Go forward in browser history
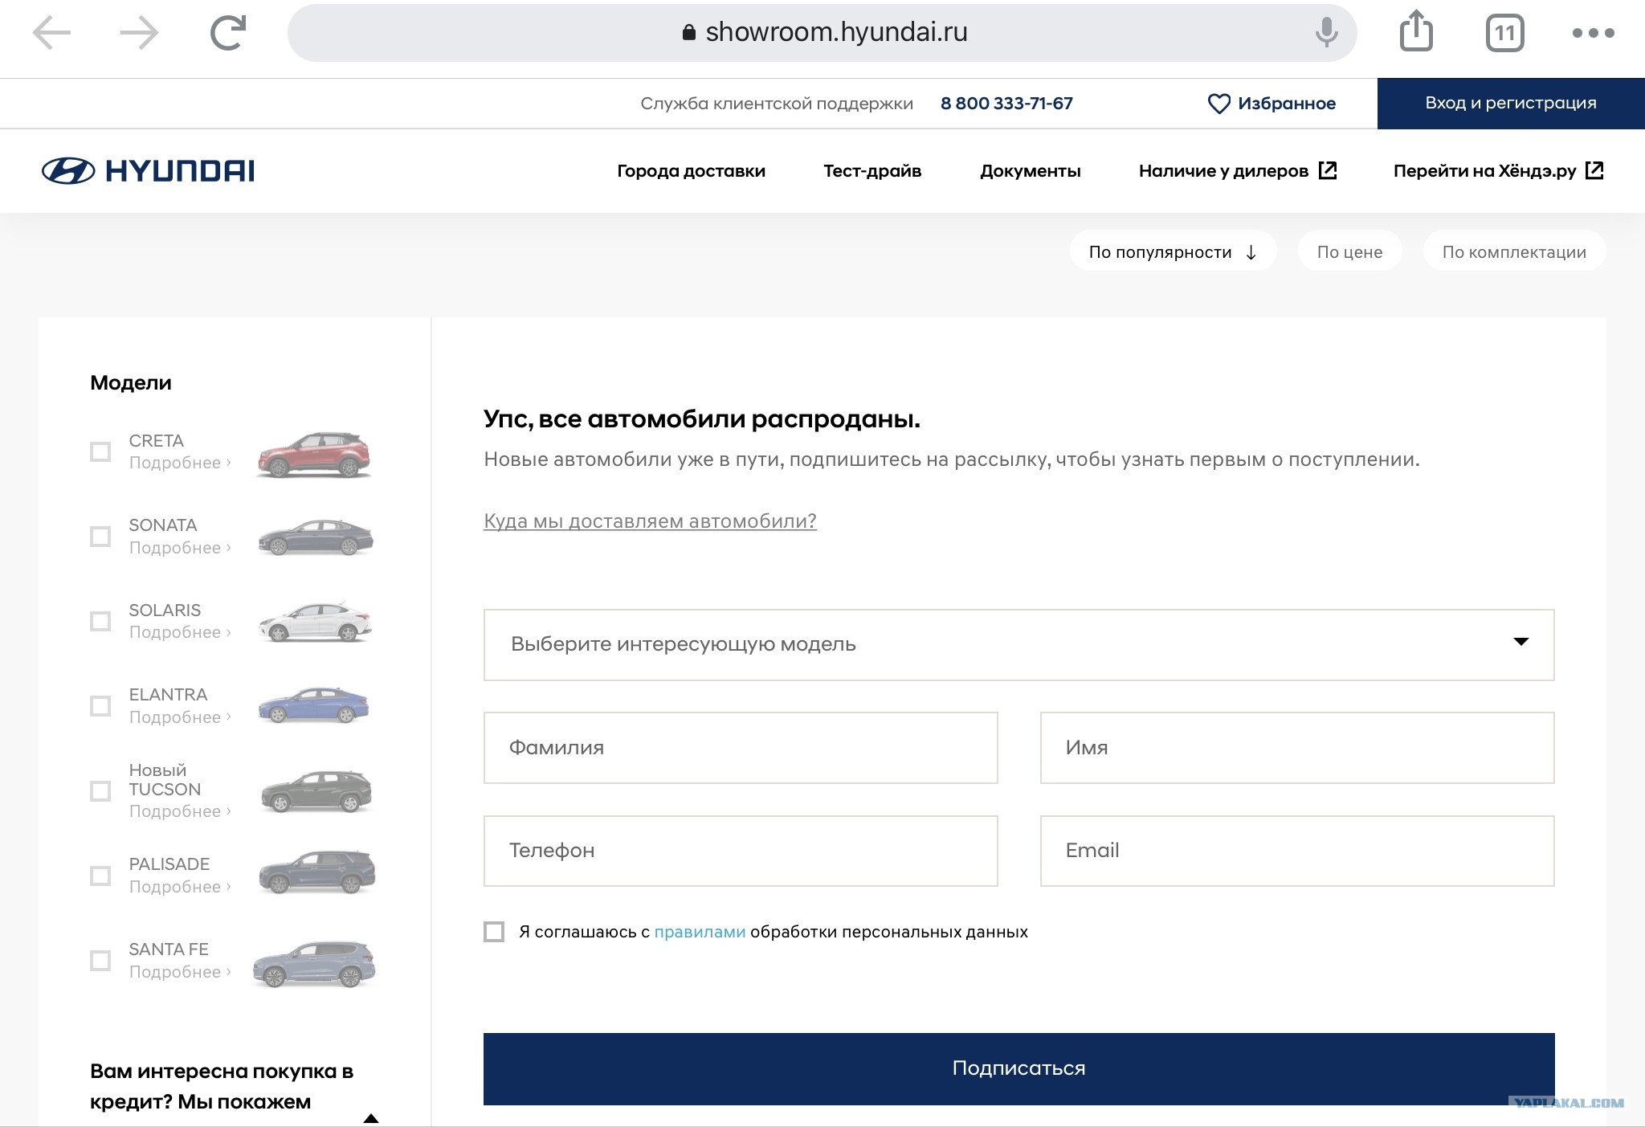 (140, 33)
